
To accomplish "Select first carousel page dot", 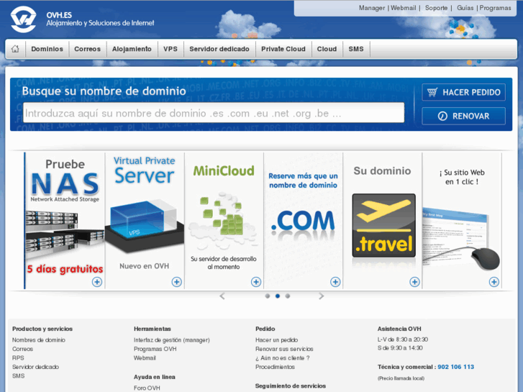I will (267, 296).
